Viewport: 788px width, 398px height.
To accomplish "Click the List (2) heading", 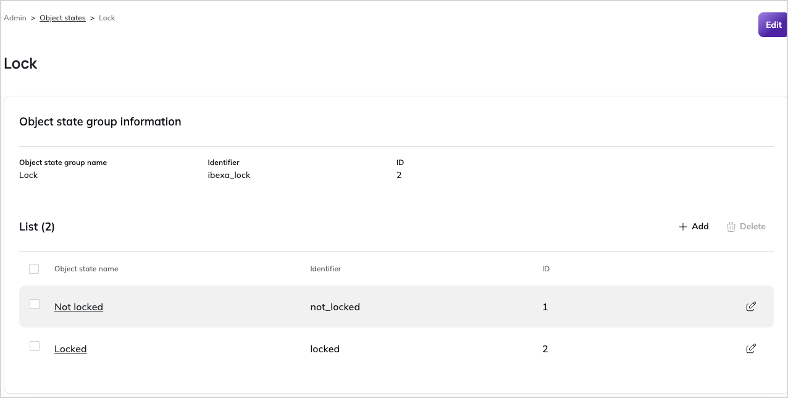I will tap(37, 227).
